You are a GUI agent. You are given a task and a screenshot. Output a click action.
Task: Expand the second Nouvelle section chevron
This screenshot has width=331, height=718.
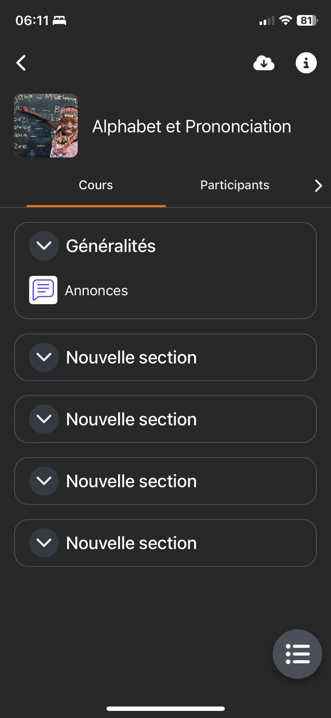click(44, 419)
